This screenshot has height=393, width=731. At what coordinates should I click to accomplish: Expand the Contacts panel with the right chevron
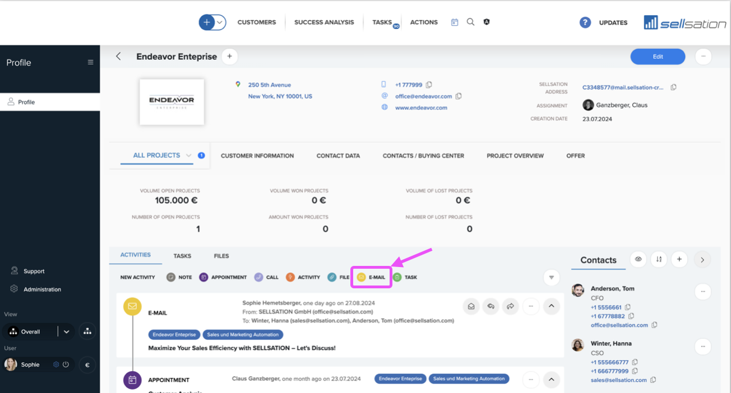click(702, 259)
